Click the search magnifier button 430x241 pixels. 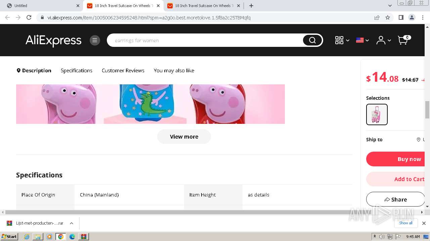(x=312, y=41)
